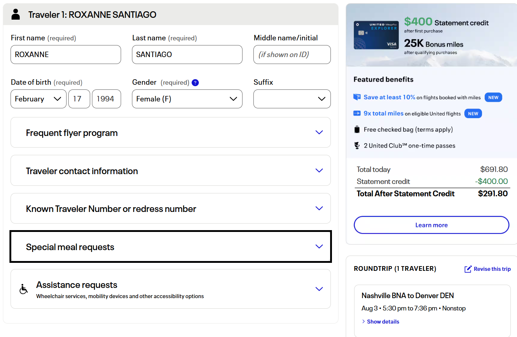Click the NEW badge beside 9x total miles

click(x=473, y=114)
